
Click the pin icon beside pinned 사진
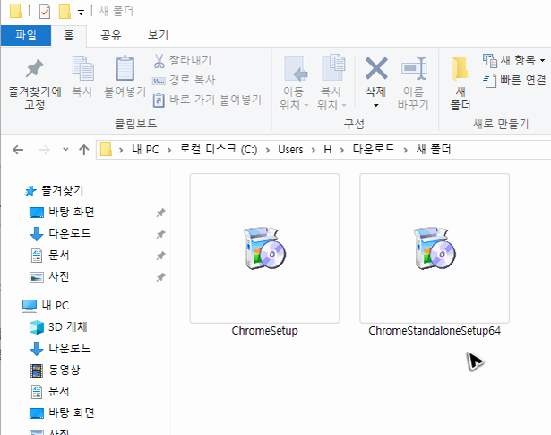(x=160, y=277)
